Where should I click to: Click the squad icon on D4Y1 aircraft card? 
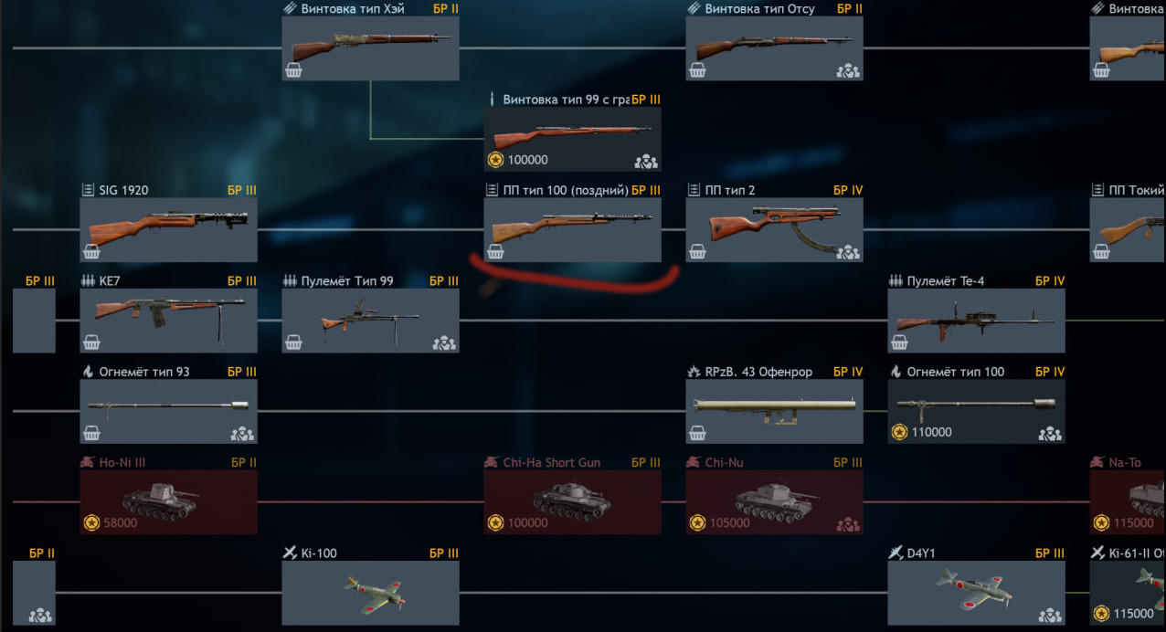(1050, 616)
